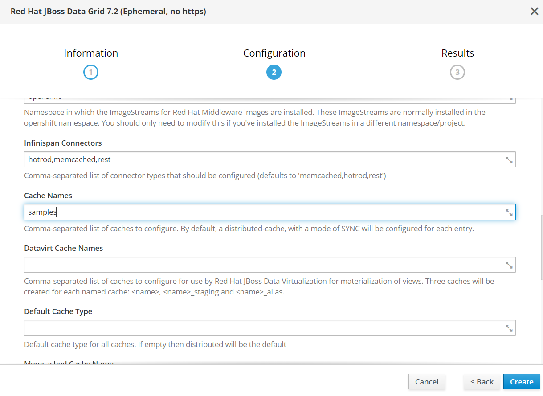Click the dialog vertical scrollbar thumb

[x=542, y=247]
